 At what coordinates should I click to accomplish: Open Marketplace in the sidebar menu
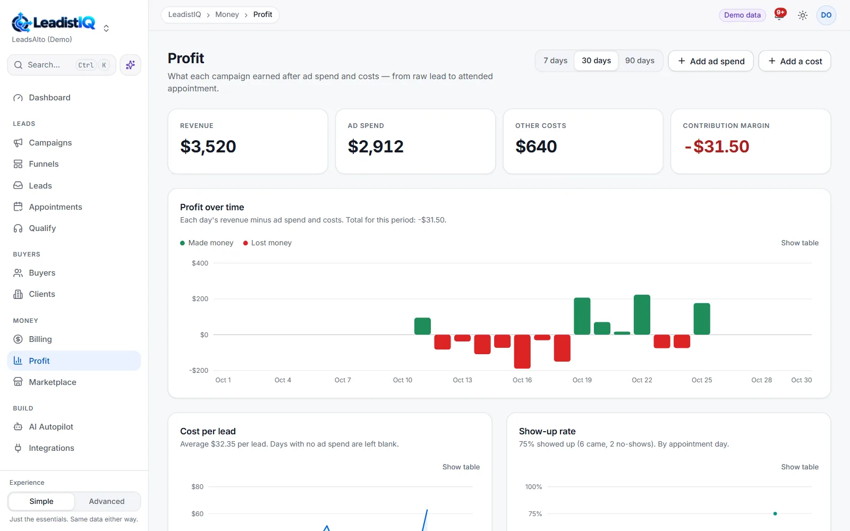point(74,382)
